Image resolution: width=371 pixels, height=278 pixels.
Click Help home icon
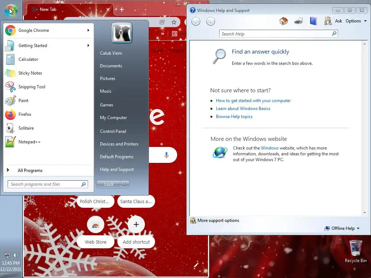point(283,21)
